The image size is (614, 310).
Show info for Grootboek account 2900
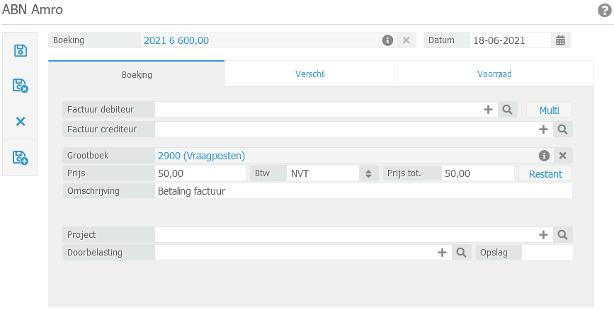tap(544, 156)
